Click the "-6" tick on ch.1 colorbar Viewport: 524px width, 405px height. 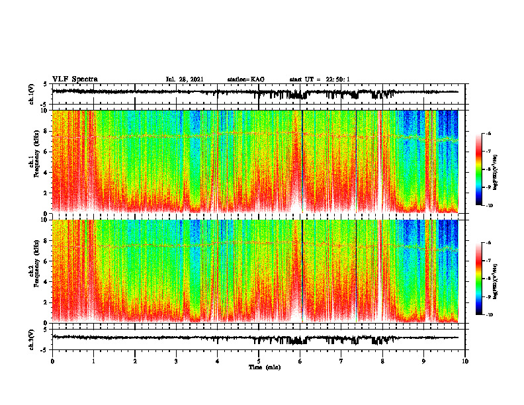(x=488, y=133)
